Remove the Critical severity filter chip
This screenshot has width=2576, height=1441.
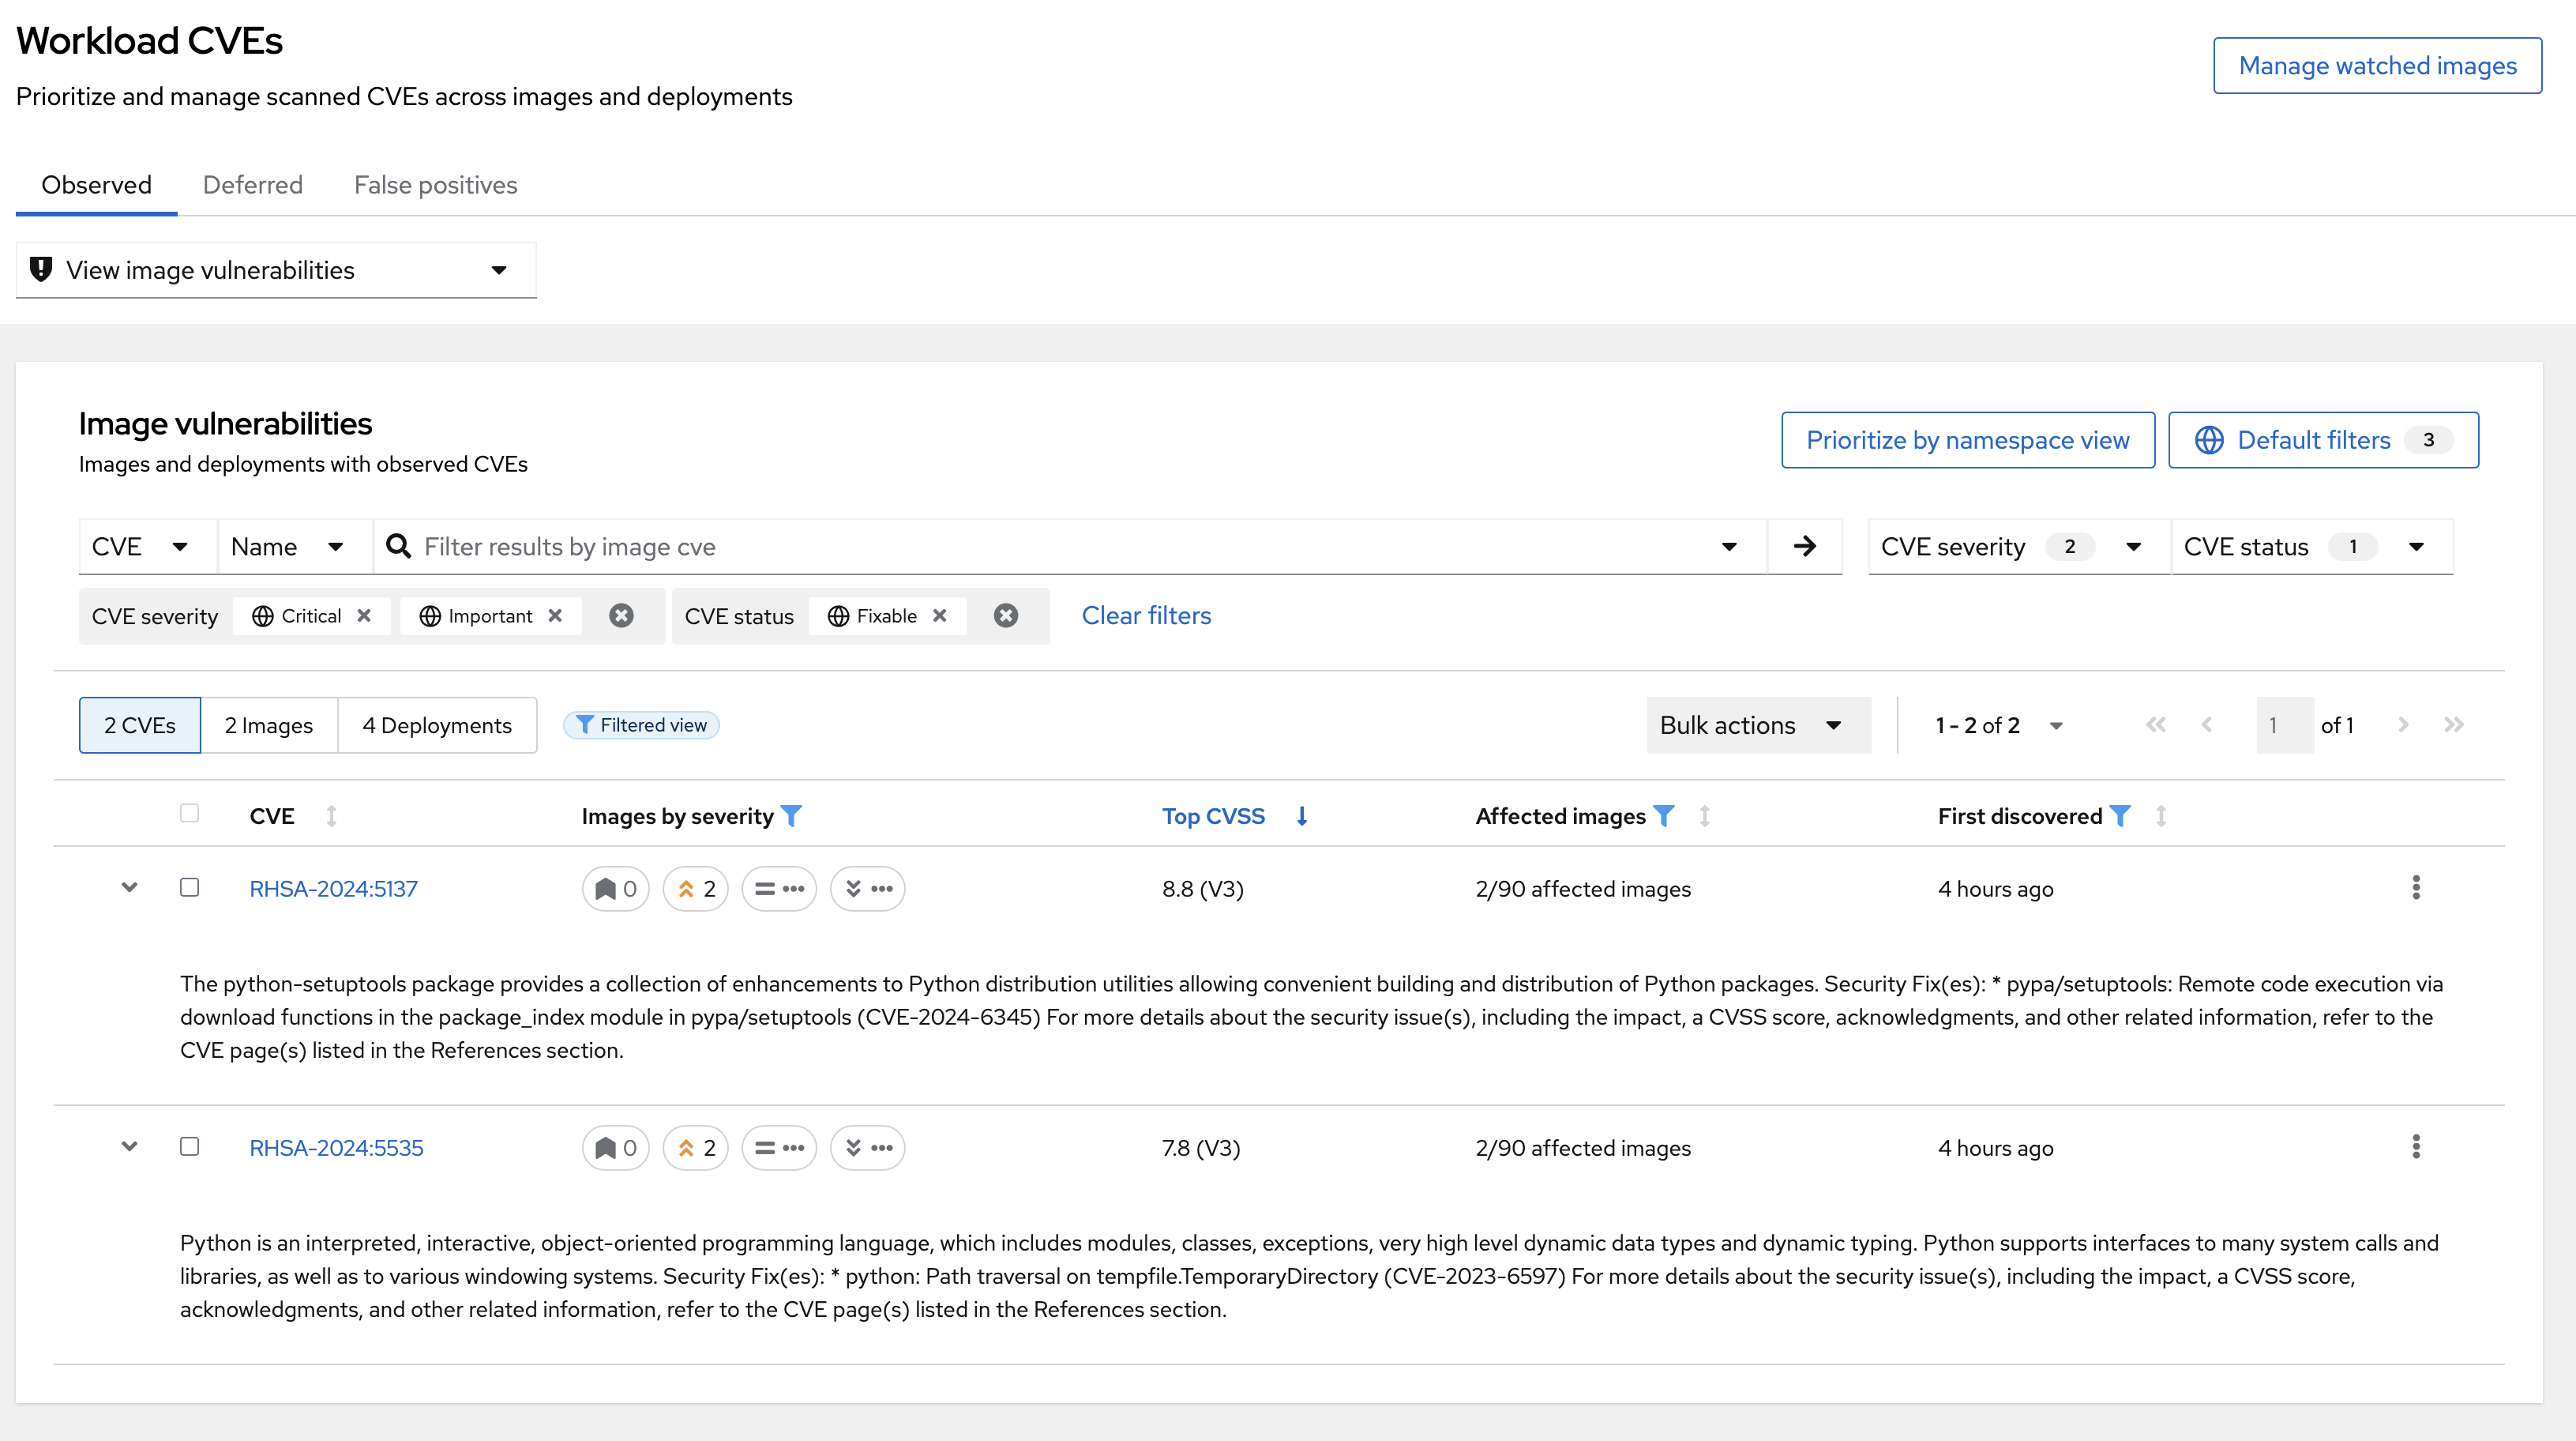point(364,615)
